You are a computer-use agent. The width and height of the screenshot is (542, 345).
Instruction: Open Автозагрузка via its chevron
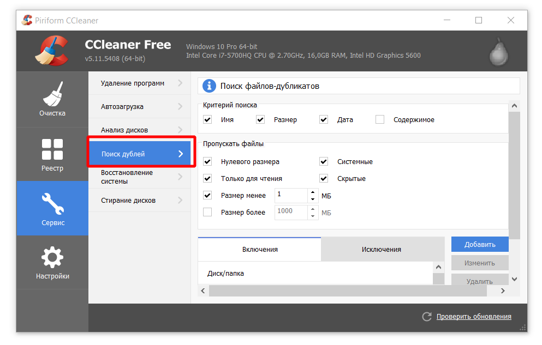point(180,107)
